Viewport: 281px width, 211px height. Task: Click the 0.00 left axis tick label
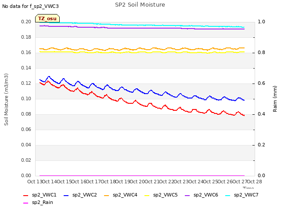coord(26,175)
